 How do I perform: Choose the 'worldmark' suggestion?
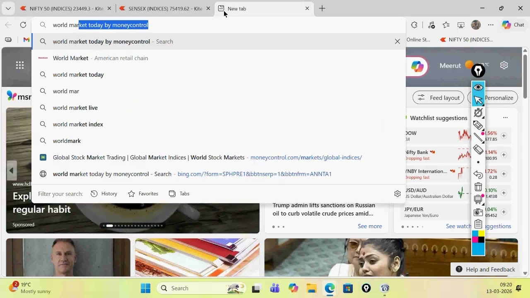pyautogui.click(x=219, y=141)
